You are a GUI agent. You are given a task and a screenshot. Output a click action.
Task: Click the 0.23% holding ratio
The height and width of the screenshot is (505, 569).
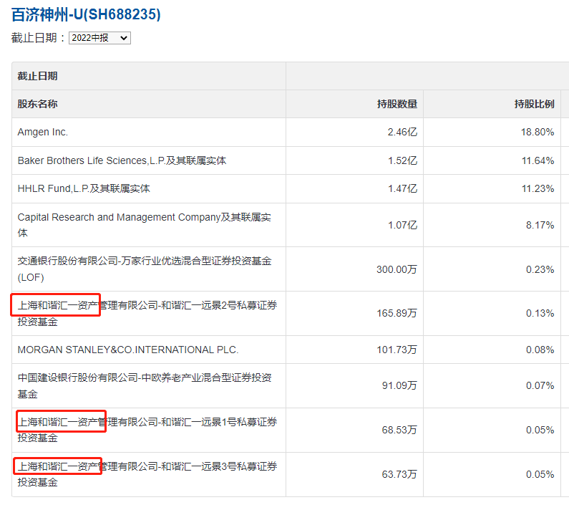click(540, 269)
